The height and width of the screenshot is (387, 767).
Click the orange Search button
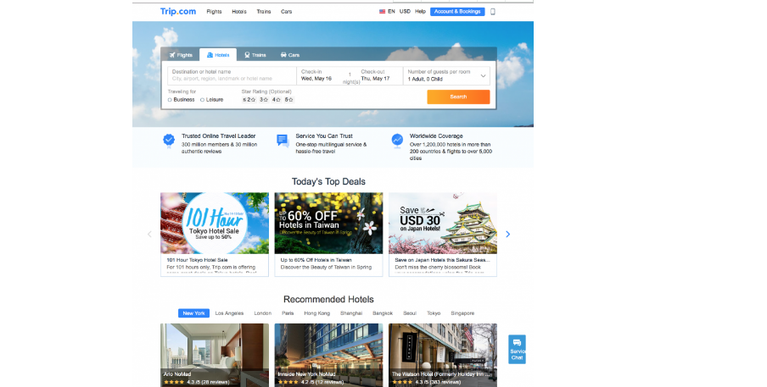[458, 97]
